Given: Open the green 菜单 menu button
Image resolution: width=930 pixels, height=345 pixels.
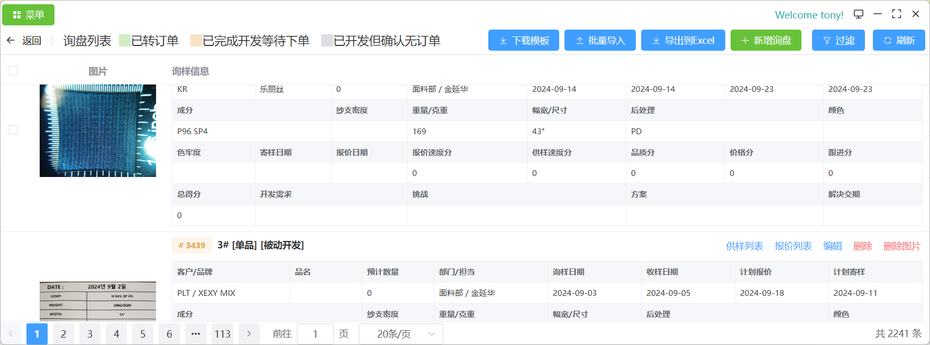Looking at the screenshot, I should (29, 15).
